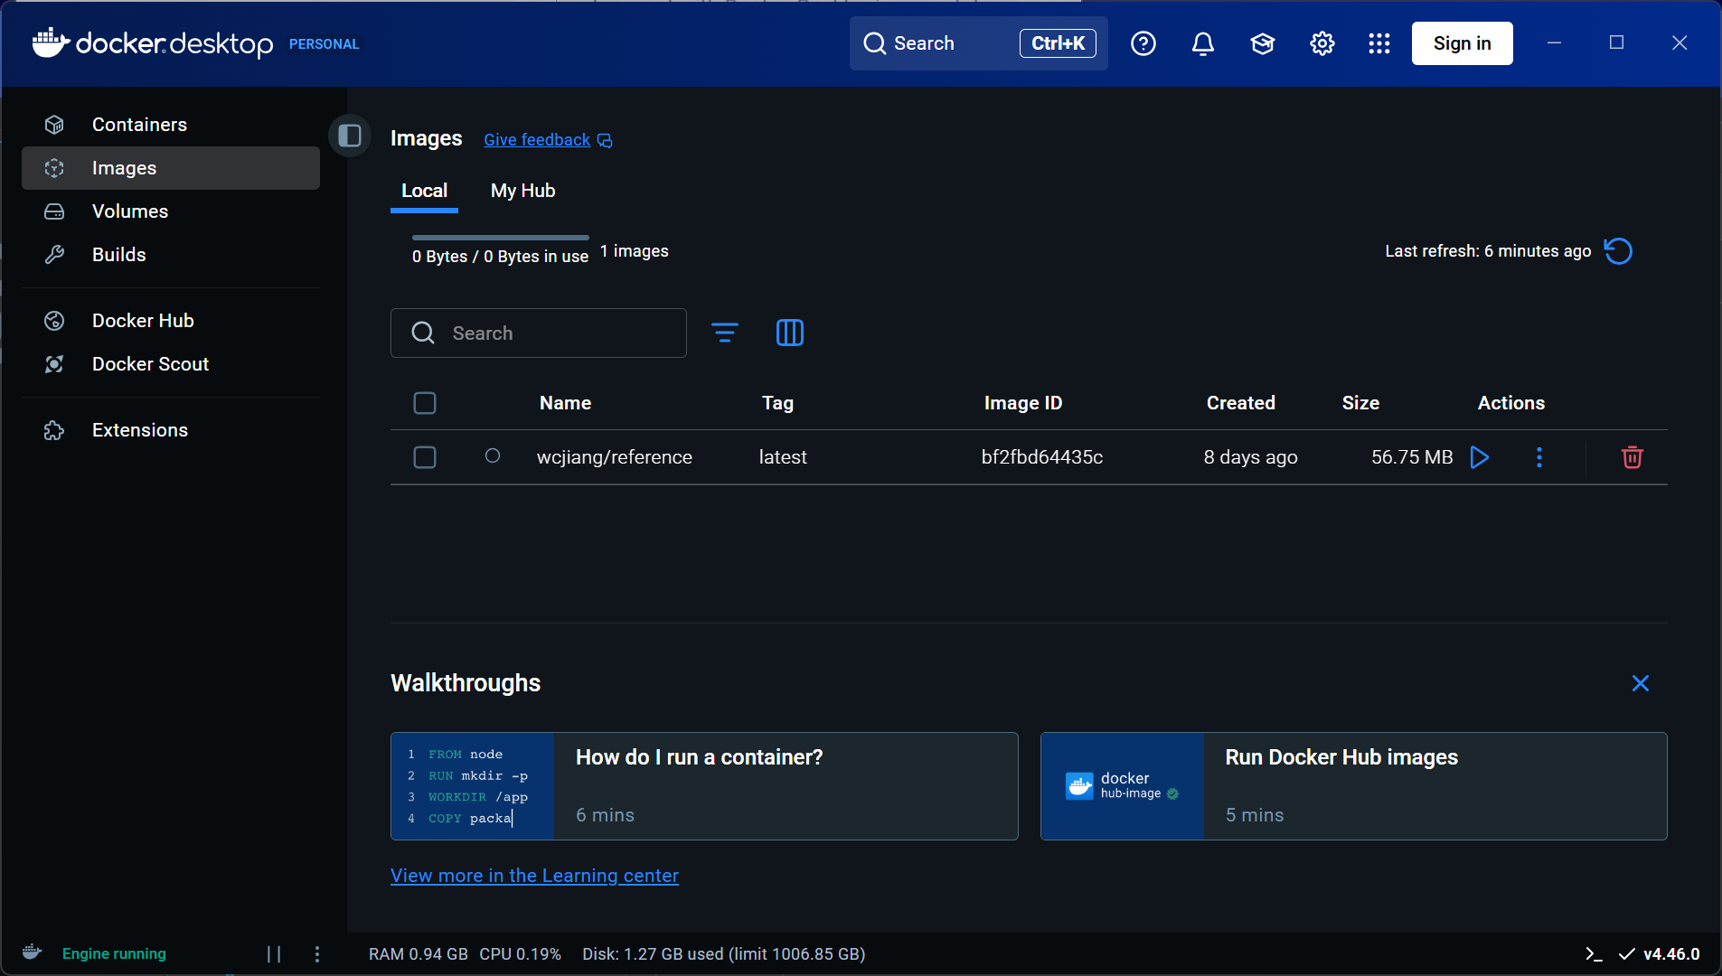Open Docker Scout in the sidebar
This screenshot has height=976, width=1722.
[171, 364]
